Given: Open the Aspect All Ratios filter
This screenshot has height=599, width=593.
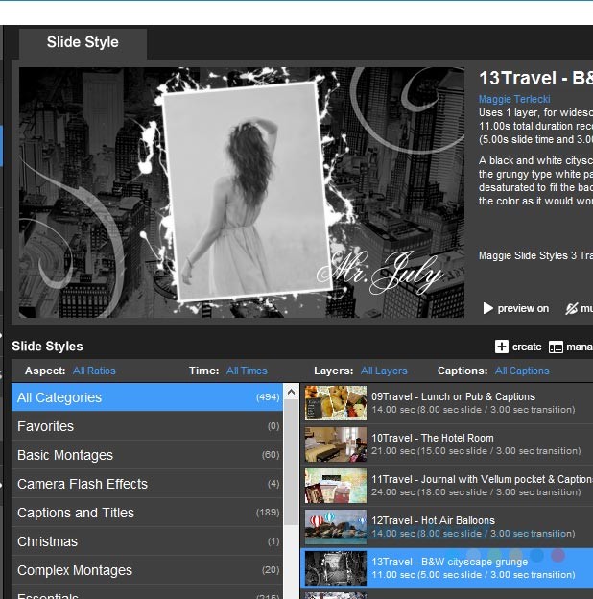Looking at the screenshot, I should click(94, 371).
